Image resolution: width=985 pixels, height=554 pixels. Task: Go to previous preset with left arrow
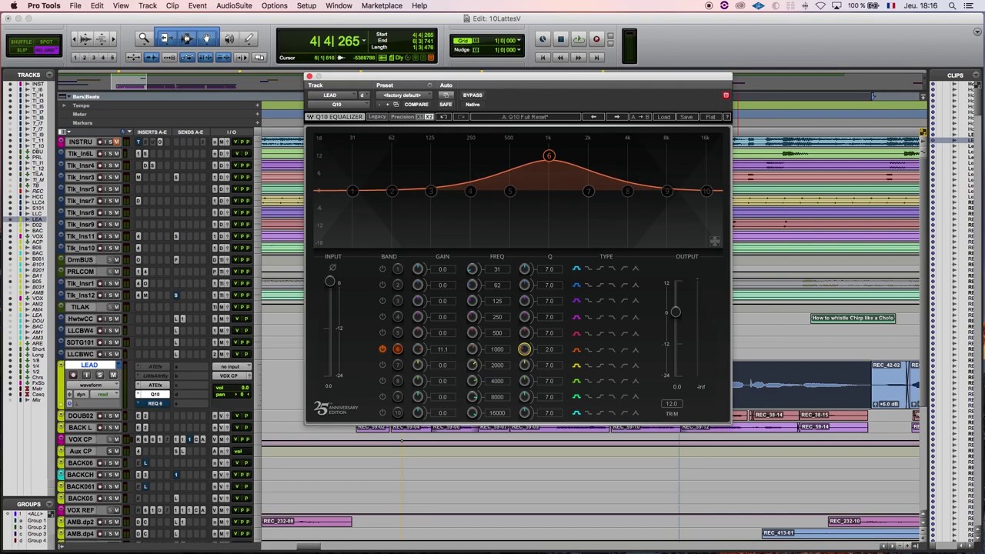(x=593, y=117)
